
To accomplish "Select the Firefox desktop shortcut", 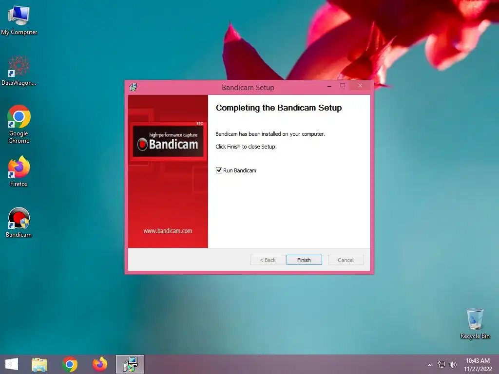I will [19, 171].
